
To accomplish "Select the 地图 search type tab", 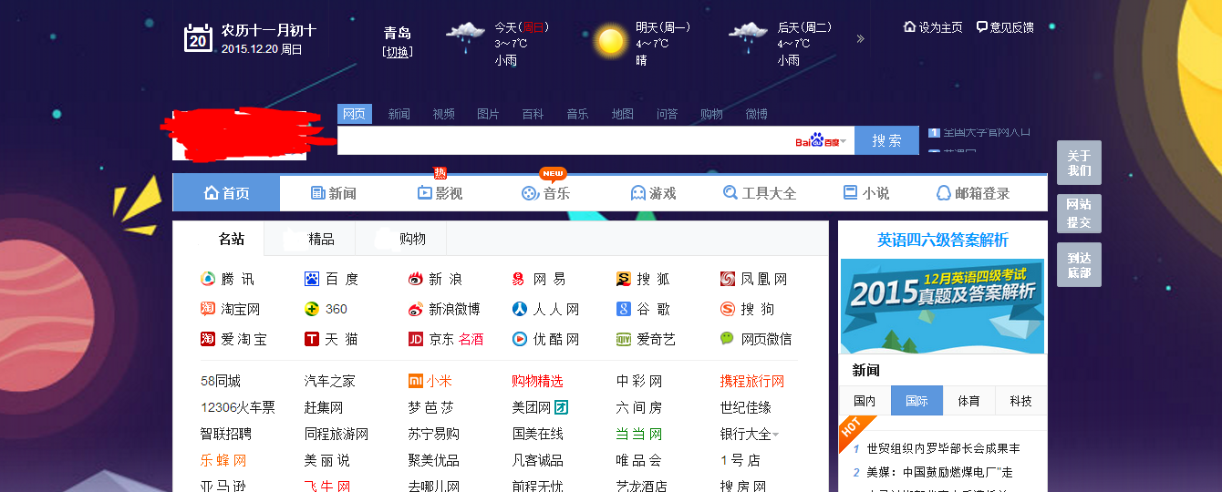I will [623, 114].
